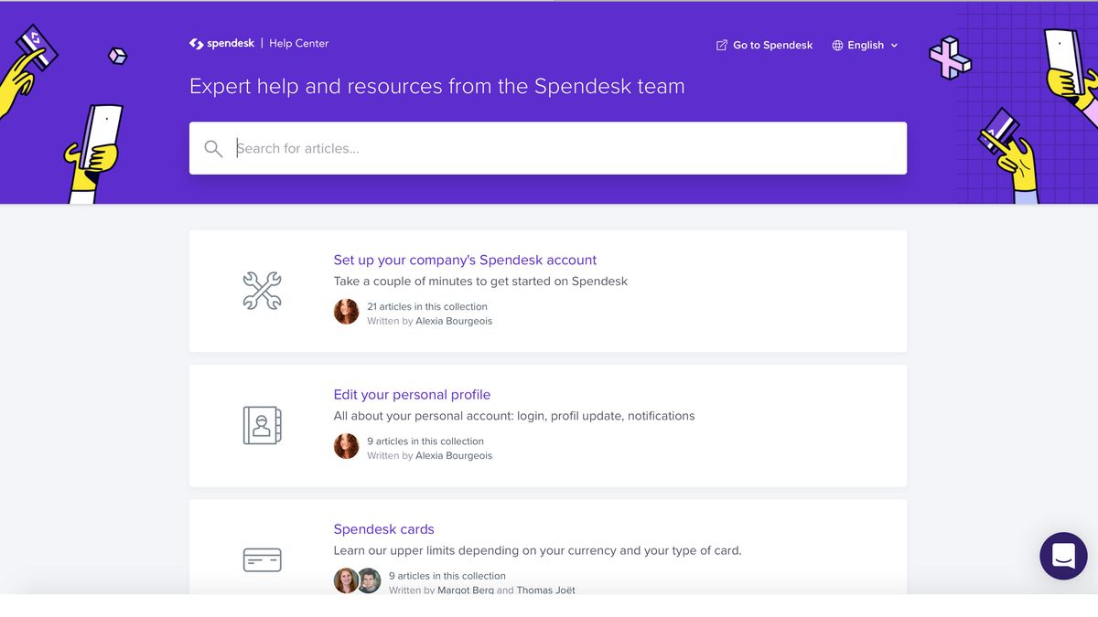
Task: Open the "Spendesk cards" collection
Action: [383, 528]
